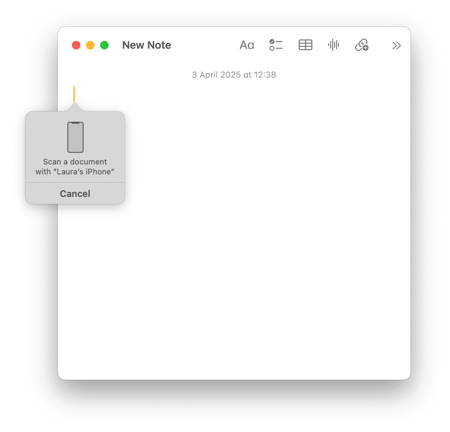Viewport: 450px width, 432px height.
Task: Click the New Note window title
Action: (x=146, y=45)
